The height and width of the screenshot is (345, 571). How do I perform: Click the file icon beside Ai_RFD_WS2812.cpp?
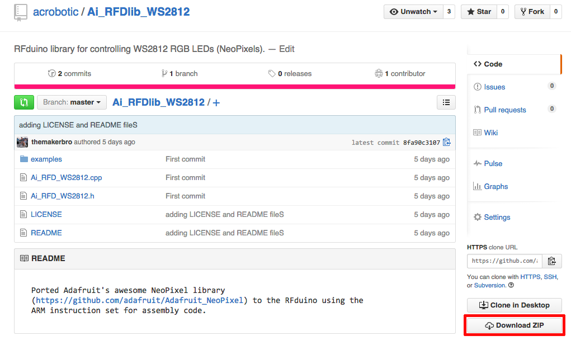click(x=23, y=177)
